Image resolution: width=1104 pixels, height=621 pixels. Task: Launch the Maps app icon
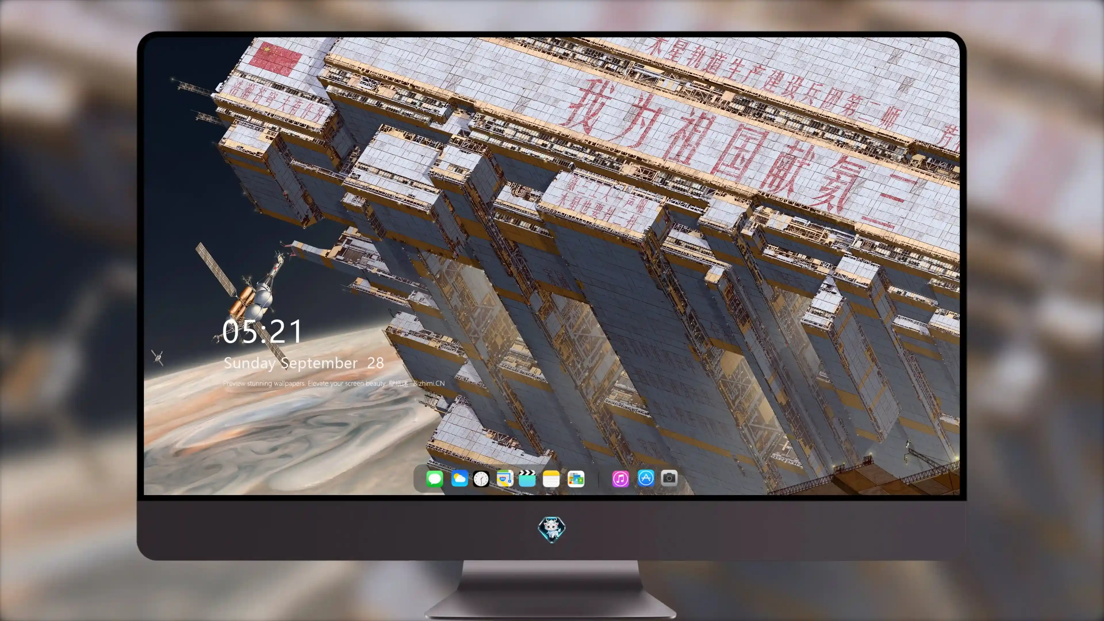(505, 478)
